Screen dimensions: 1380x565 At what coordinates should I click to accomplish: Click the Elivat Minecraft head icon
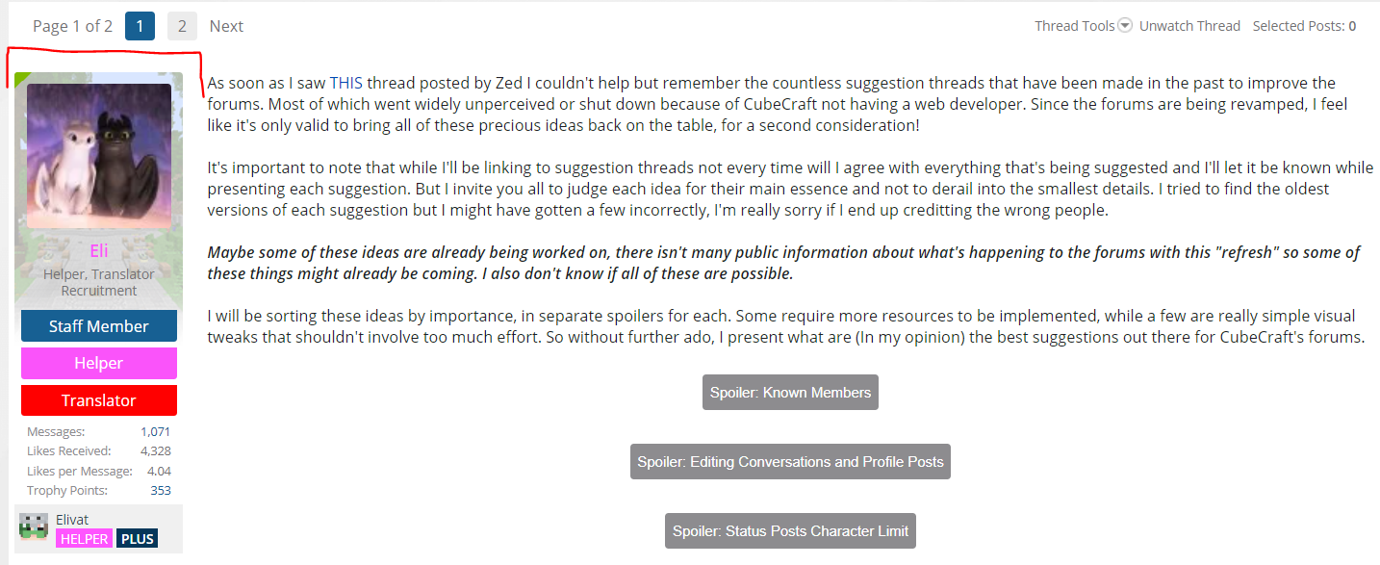click(x=34, y=526)
